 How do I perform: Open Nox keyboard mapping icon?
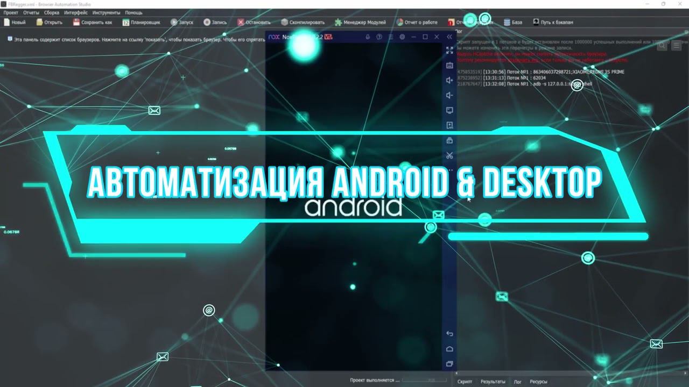pos(449,66)
